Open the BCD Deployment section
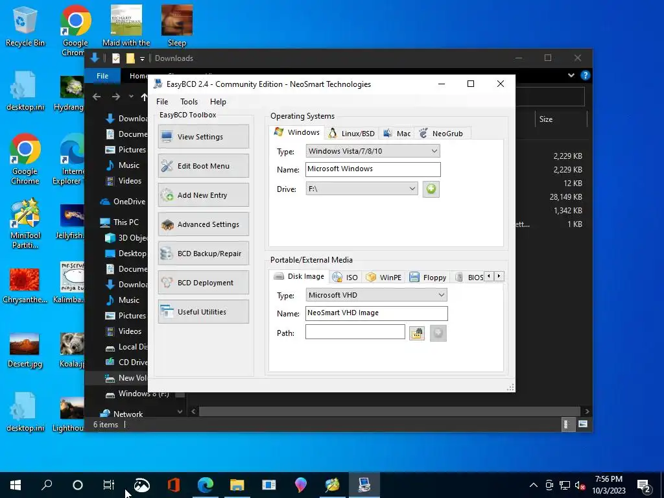Screen dimensions: 664x498 click(x=203, y=283)
